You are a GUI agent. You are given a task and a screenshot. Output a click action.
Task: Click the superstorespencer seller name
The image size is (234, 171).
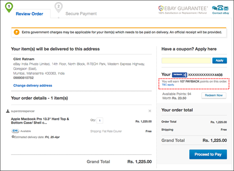point(23,111)
